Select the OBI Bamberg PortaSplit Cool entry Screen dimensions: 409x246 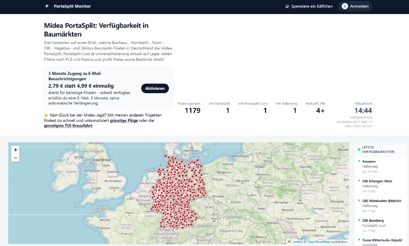[x=381, y=226]
